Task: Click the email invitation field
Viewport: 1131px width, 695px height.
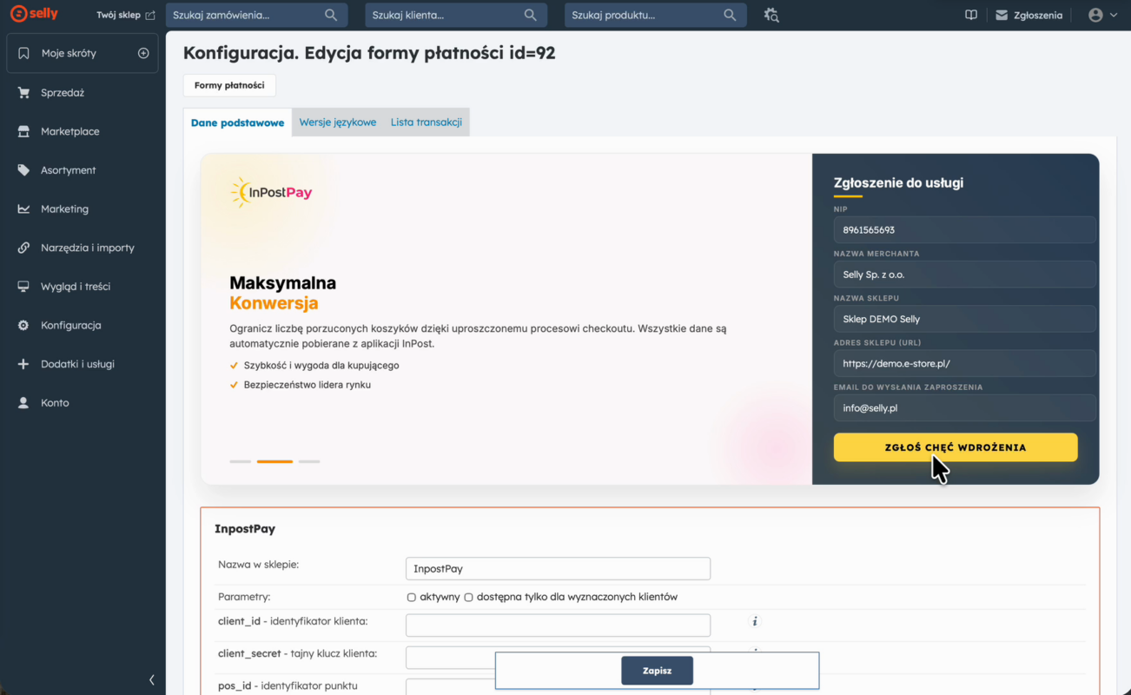Action: [x=964, y=408]
